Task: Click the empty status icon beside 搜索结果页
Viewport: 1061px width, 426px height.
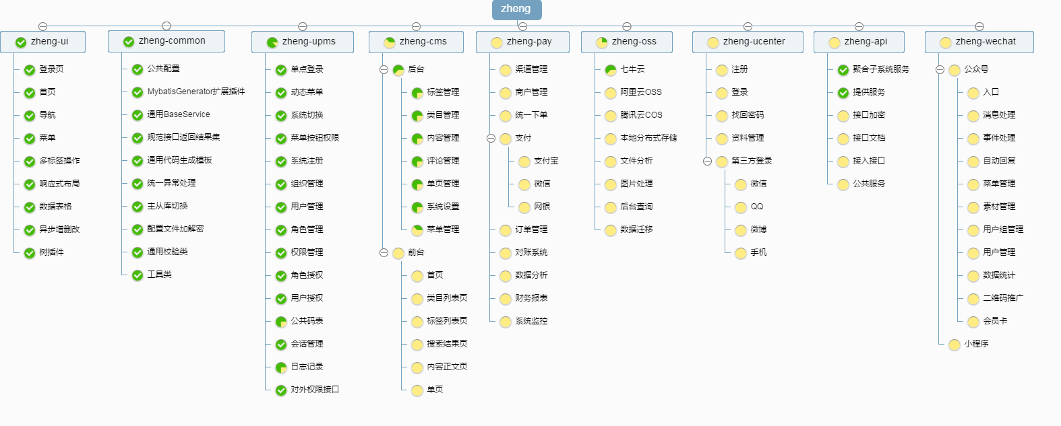Action: point(417,345)
